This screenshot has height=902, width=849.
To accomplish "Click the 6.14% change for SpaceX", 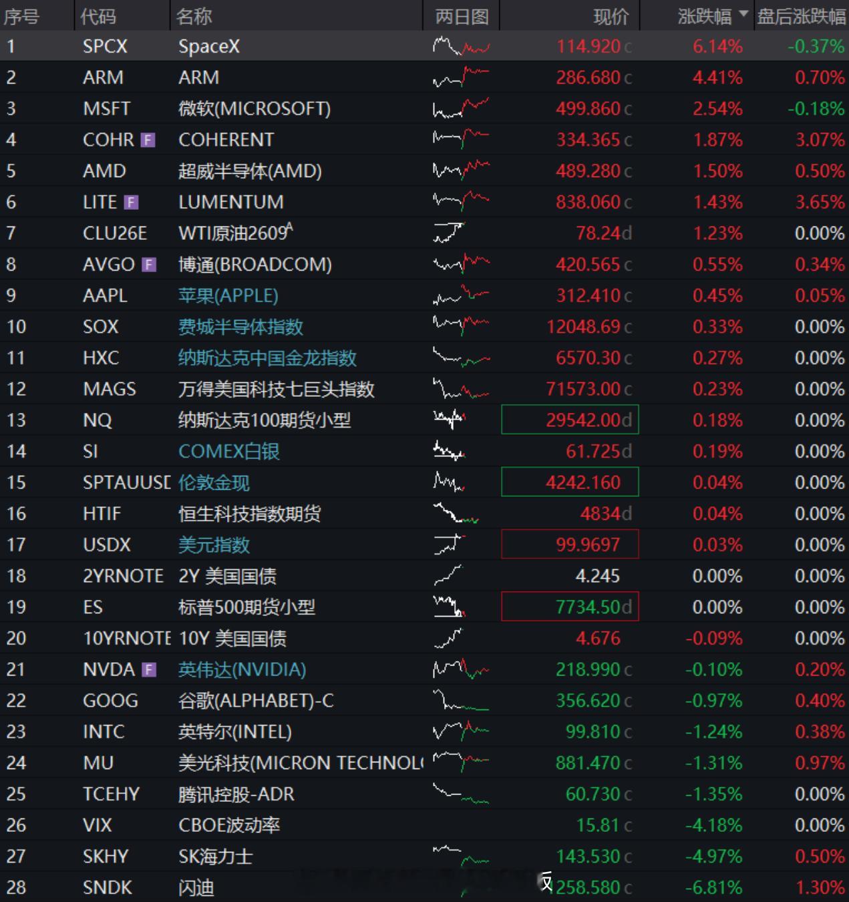I will [x=717, y=46].
